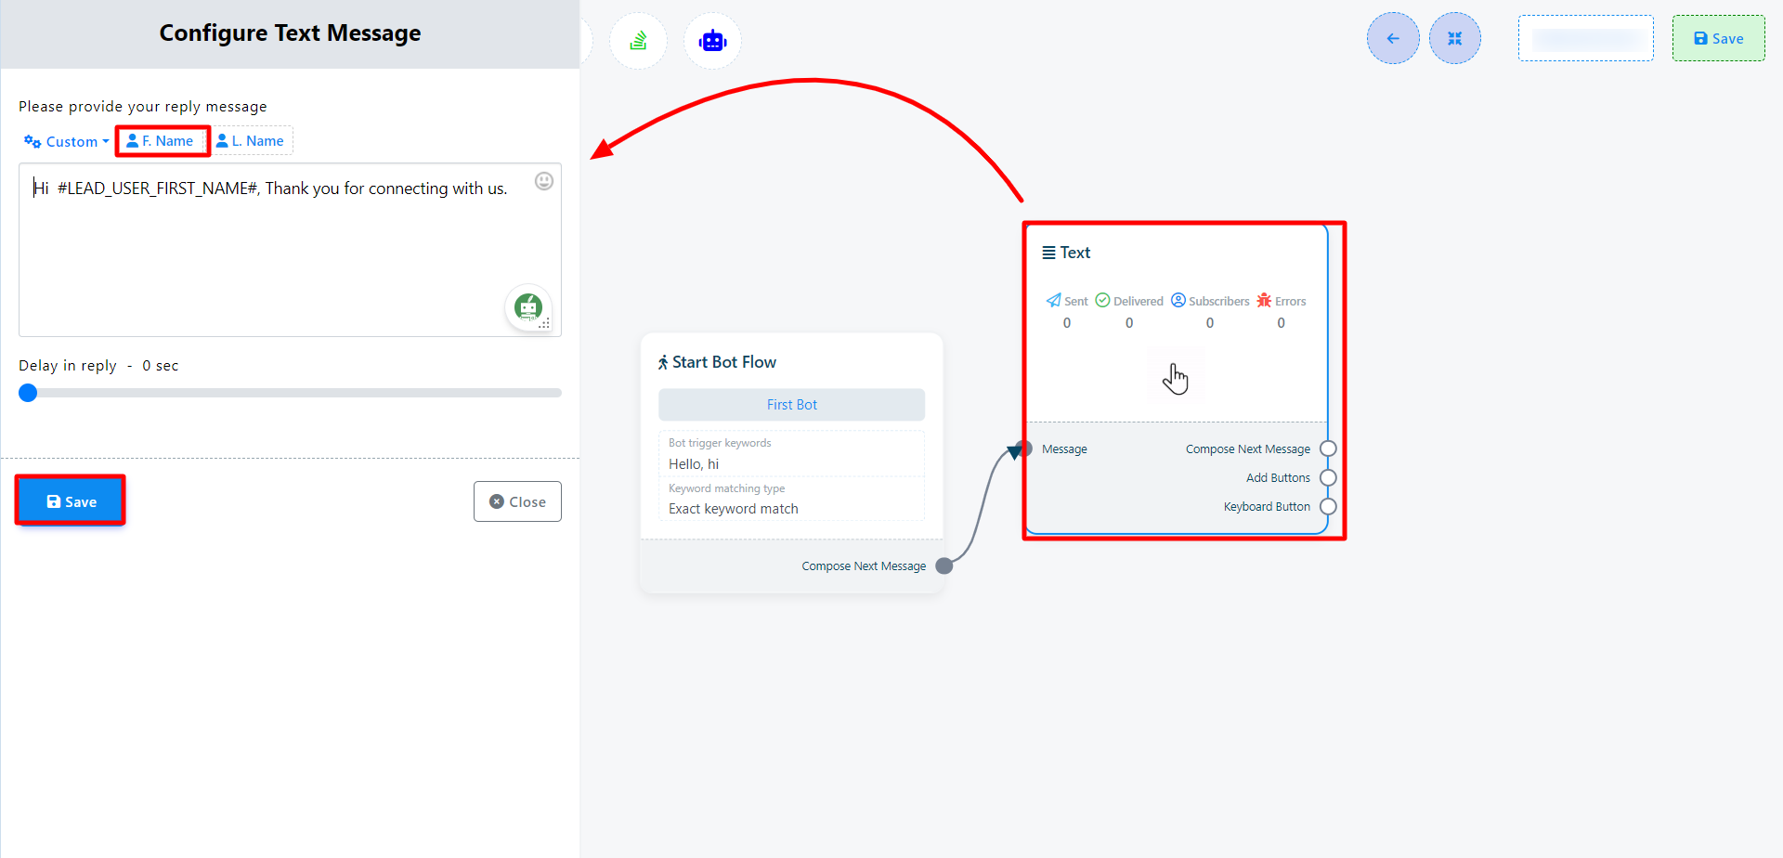Viewport: 1783px width, 858px height.
Task: Click the fit-to-screen compress icon button
Action: tap(1454, 39)
